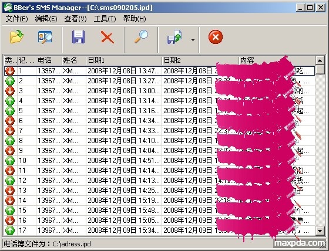Click the scrollbar down arrow
329x251 pixels.
[x=320, y=231]
